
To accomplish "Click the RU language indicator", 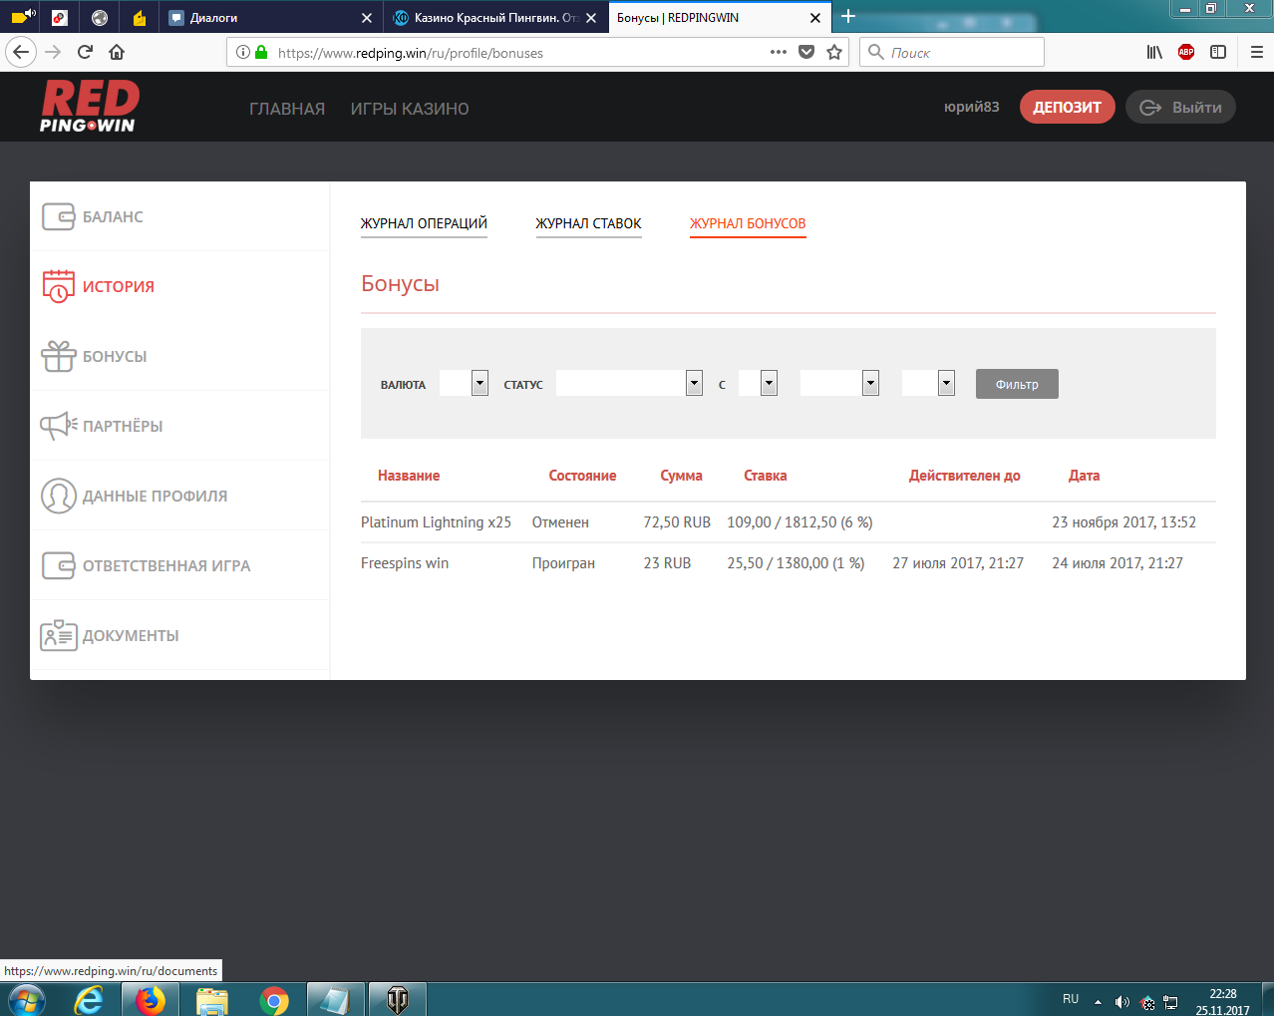I will tap(1071, 999).
